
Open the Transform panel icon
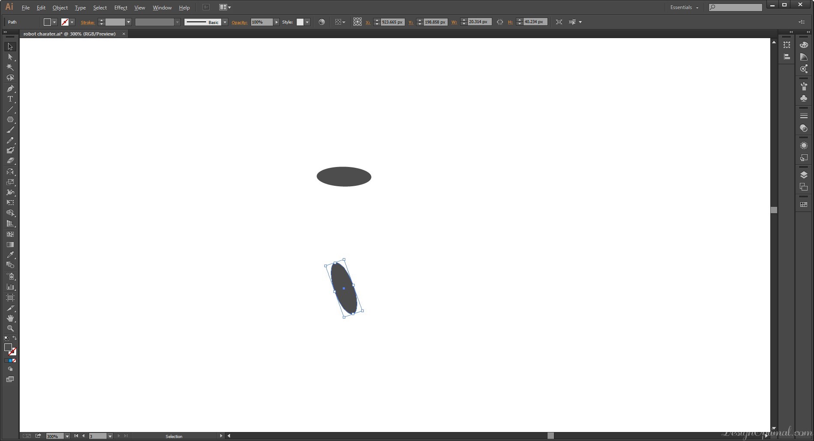pos(787,45)
